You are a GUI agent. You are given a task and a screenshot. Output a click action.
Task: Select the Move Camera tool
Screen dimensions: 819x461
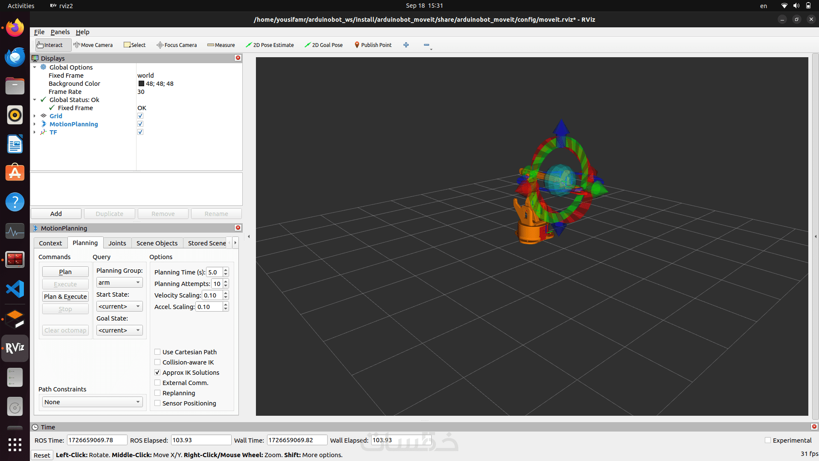[x=93, y=45]
